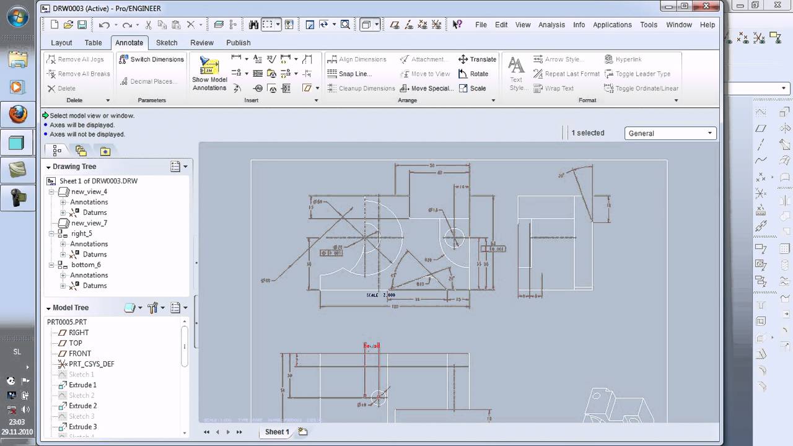Image resolution: width=793 pixels, height=446 pixels.
Task: Click the layers icon in the top toolbar
Action: (x=219, y=25)
